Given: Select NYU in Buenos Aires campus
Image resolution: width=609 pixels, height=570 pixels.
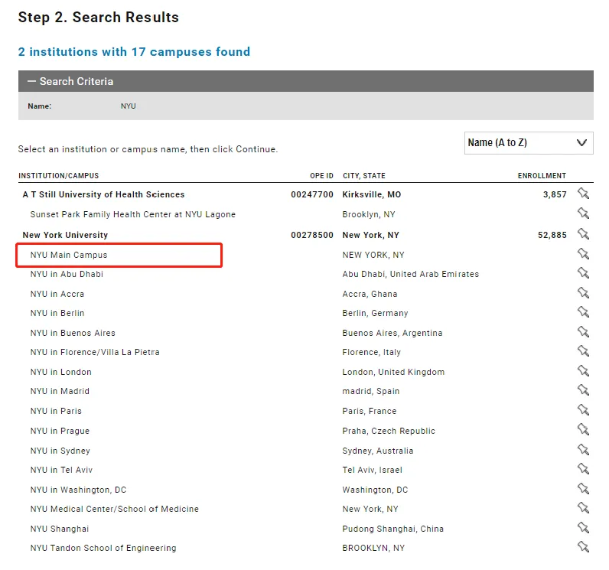Looking at the screenshot, I should [73, 333].
